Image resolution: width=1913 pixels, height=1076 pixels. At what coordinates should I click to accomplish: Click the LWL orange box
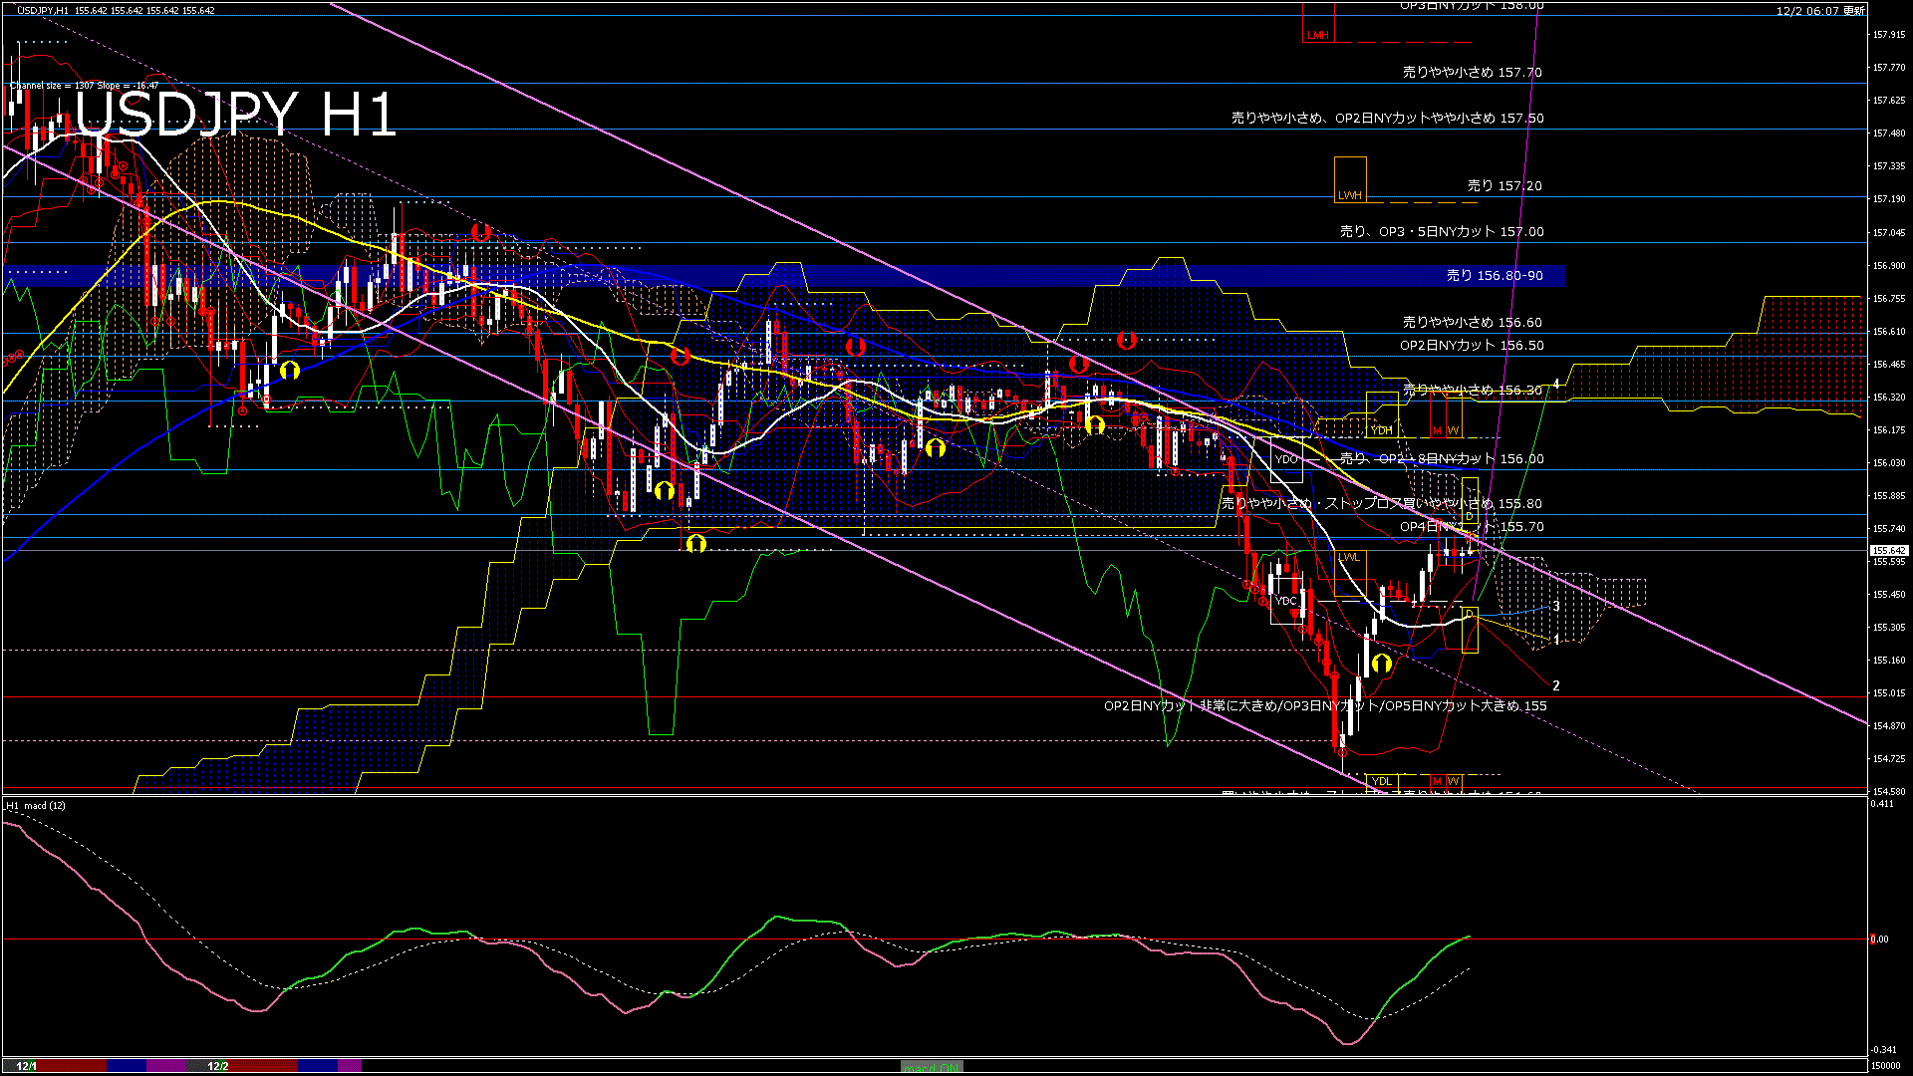(1349, 557)
